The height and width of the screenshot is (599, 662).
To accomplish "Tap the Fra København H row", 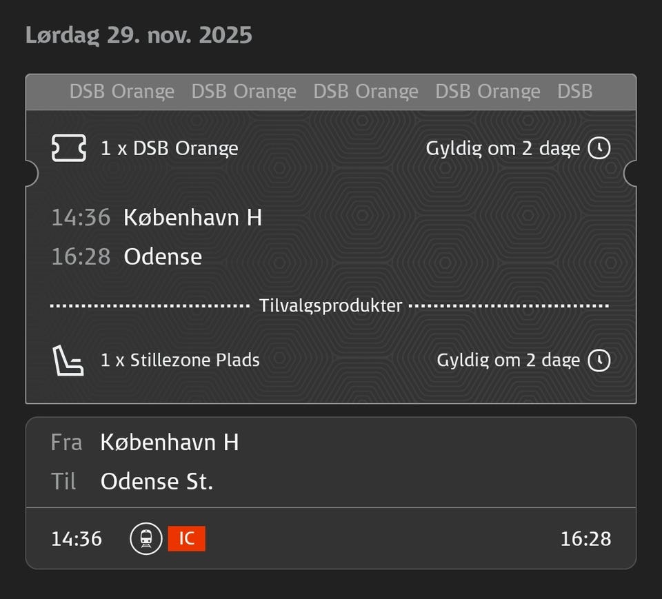I will click(146, 442).
